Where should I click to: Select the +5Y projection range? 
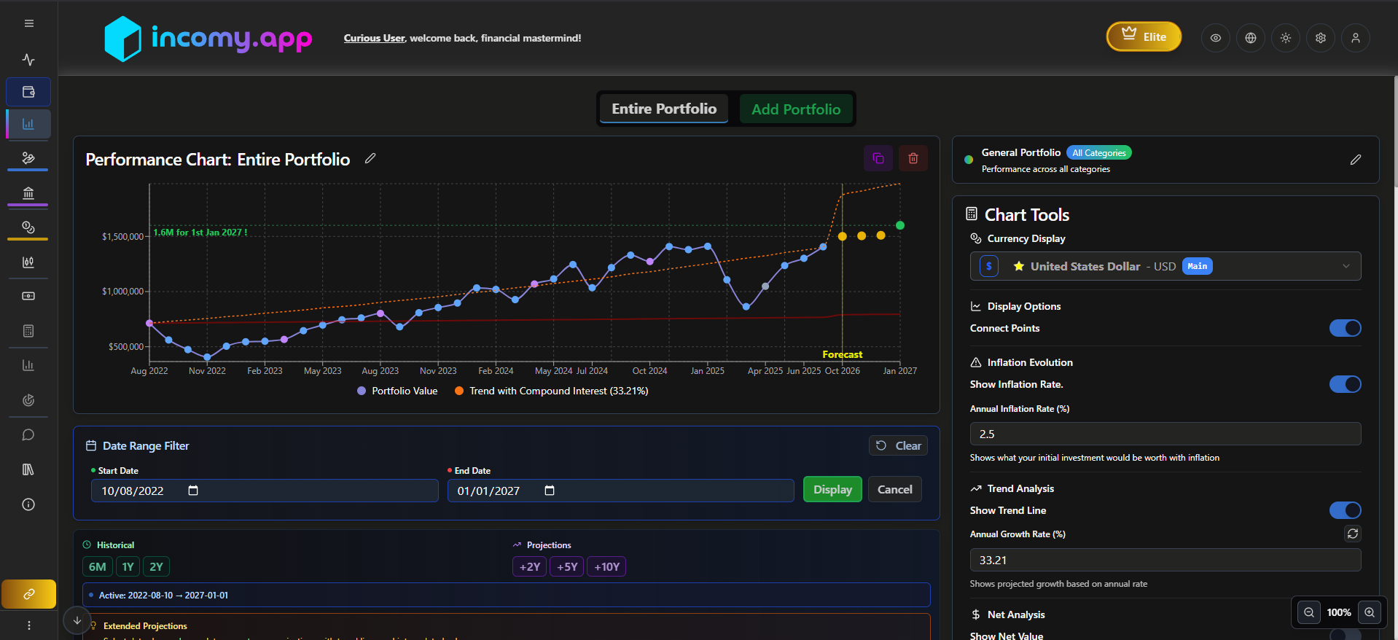(567, 566)
